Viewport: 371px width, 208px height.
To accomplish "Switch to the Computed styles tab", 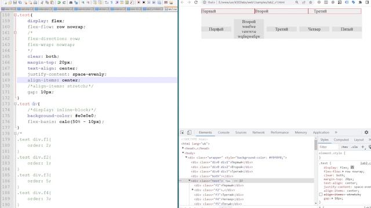I will 341,140.
